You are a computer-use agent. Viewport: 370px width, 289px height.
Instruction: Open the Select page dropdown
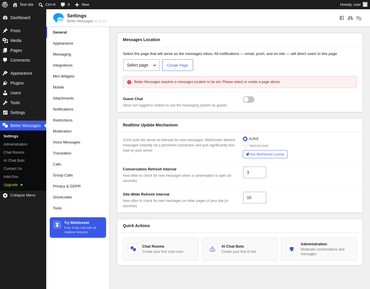[x=141, y=65]
